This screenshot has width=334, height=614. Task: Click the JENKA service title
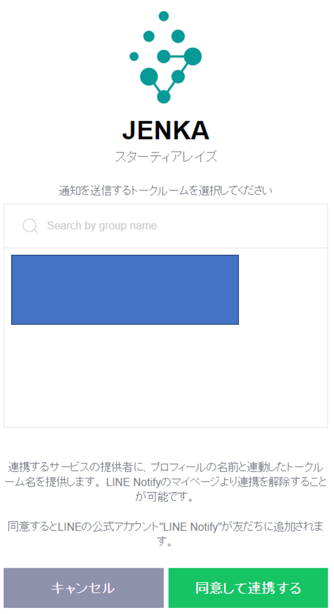[x=166, y=130]
